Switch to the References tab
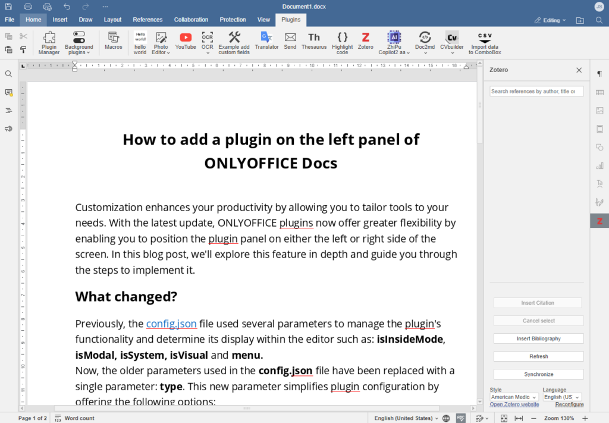 [x=147, y=19]
